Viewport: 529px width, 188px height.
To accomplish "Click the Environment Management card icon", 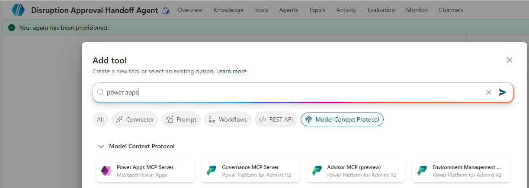I will click(x=422, y=171).
